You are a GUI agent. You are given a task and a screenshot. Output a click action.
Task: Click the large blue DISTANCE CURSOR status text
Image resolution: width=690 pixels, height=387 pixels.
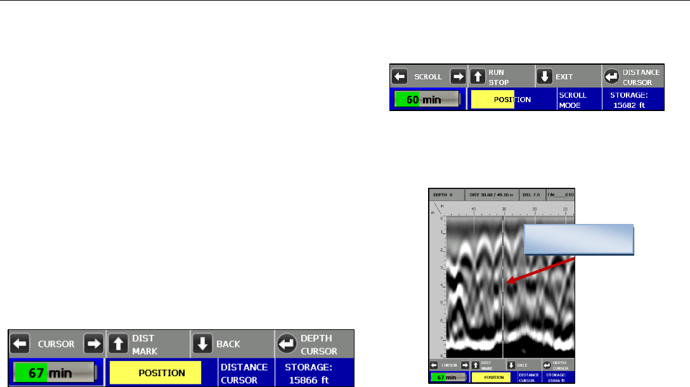(244, 373)
